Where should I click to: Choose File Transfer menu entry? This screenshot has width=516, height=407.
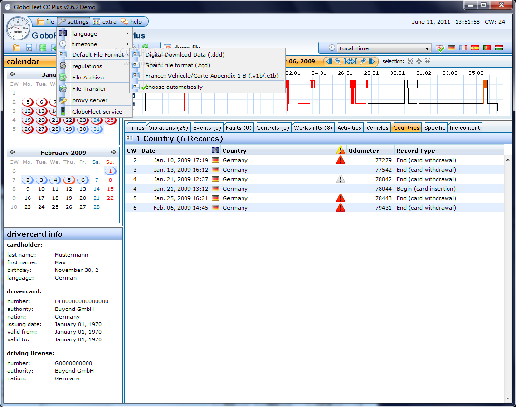tap(95, 89)
